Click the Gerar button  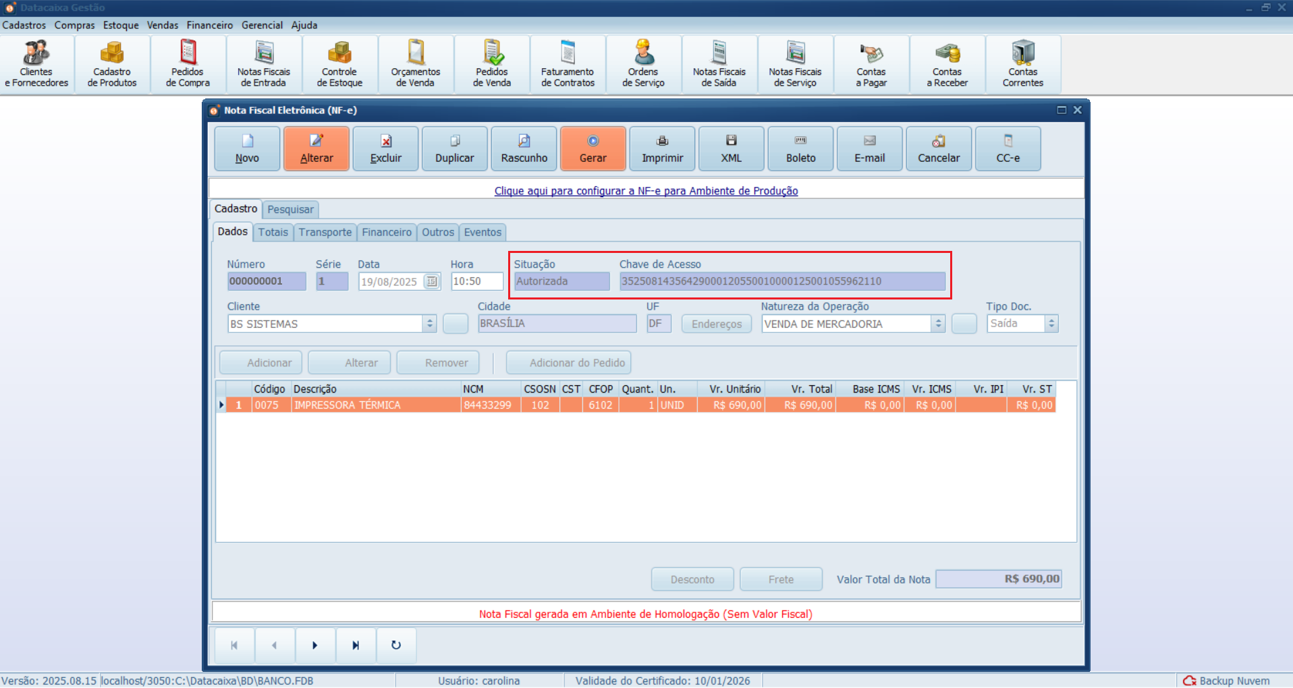pyautogui.click(x=593, y=149)
